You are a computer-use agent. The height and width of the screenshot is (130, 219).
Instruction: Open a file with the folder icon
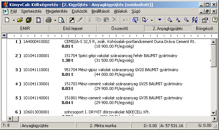coord(20,20)
